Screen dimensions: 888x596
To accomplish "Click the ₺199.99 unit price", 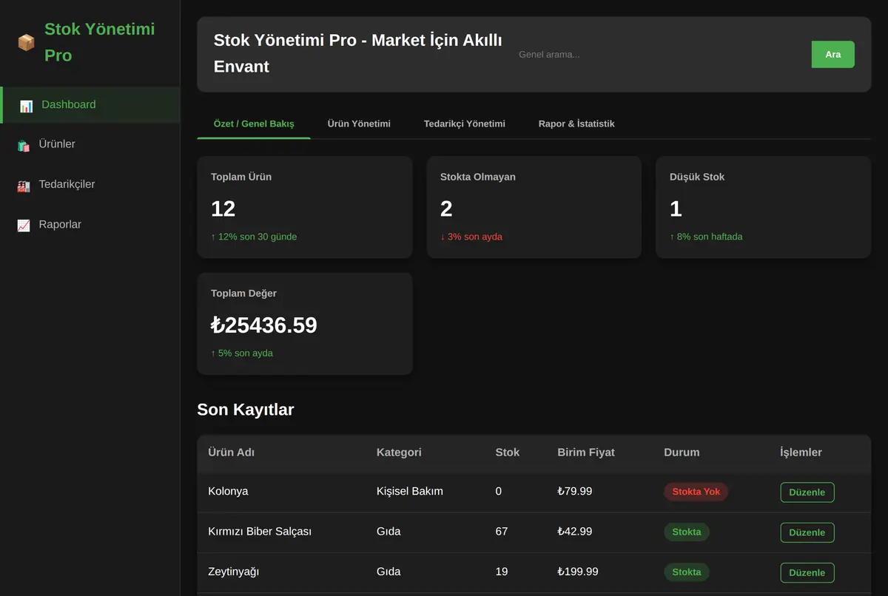I will [578, 572].
